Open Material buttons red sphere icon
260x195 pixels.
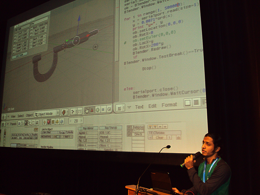pos(49,122)
